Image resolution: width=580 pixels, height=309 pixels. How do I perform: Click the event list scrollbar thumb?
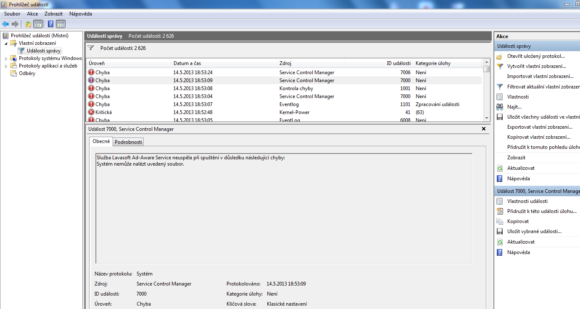point(487,69)
